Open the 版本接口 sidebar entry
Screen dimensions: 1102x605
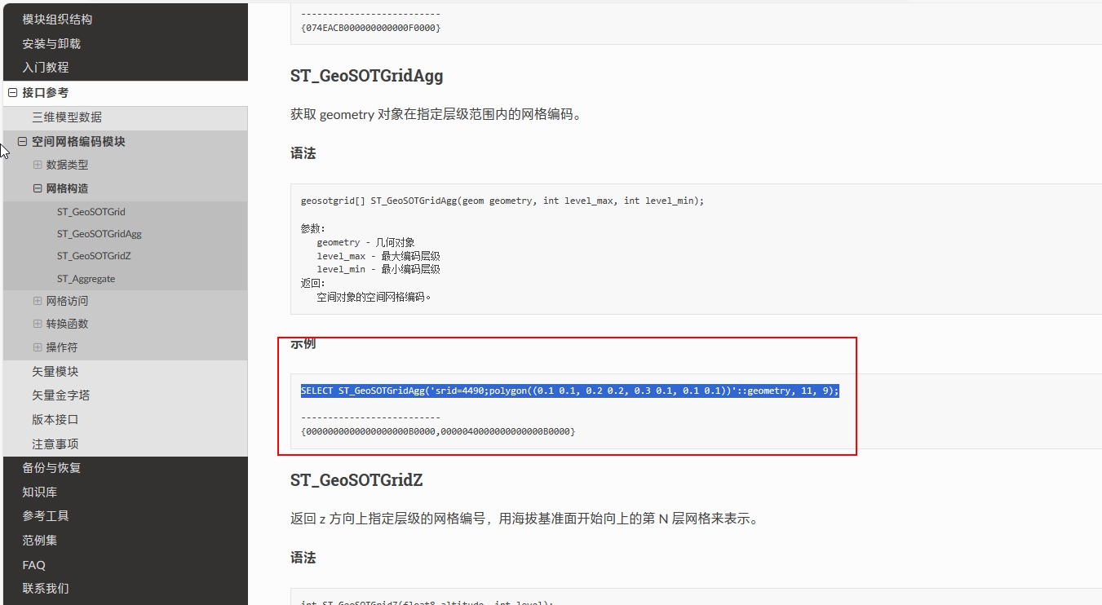point(55,420)
